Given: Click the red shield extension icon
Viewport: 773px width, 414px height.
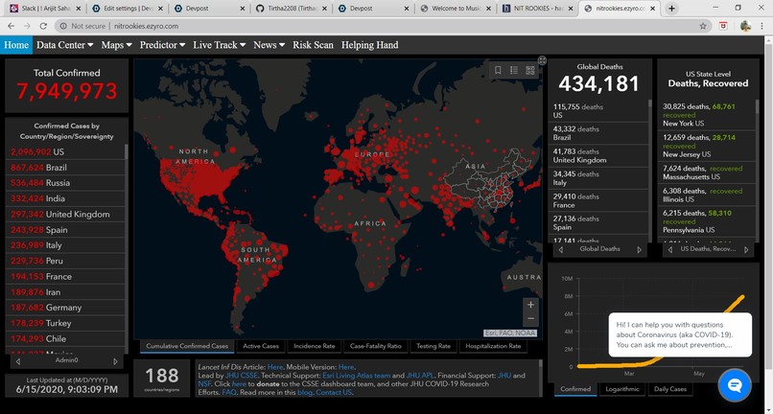Looking at the screenshot, I should click(x=724, y=26).
